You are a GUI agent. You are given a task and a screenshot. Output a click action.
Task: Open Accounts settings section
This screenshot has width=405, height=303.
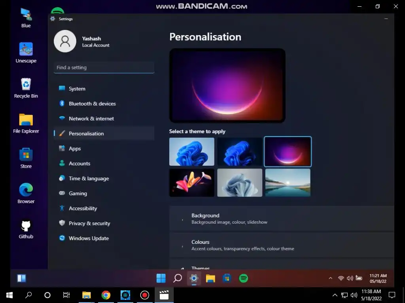tap(104, 163)
